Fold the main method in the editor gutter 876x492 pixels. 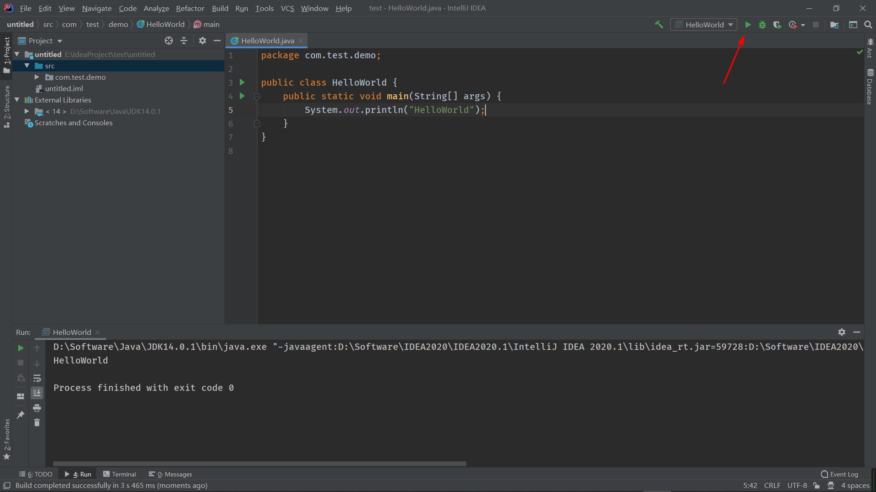pyautogui.click(x=257, y=97)
